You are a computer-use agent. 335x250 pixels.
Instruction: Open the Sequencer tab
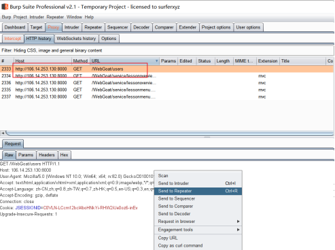(118, 27)
